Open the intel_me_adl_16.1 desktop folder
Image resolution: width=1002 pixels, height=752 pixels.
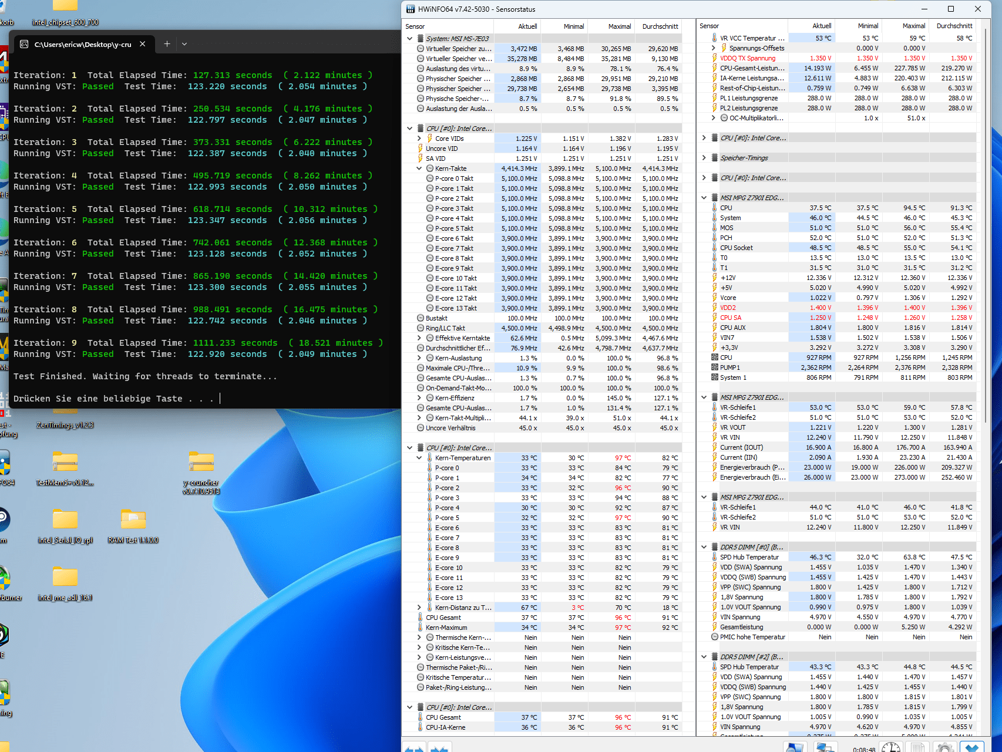(x=65, y=584)
